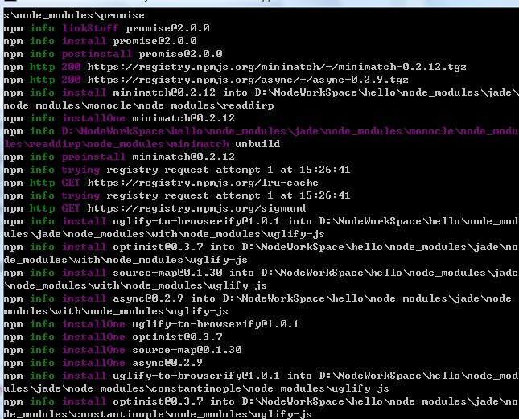Click the 'node_modules\monocle\node_modules\readdirp' line
This screenshot has width=519, height=419.
(138, 105)
